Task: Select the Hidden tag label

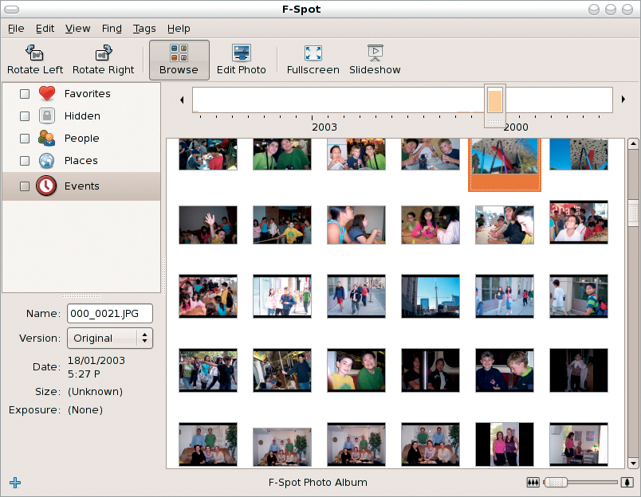Action: tap(82, 116)
